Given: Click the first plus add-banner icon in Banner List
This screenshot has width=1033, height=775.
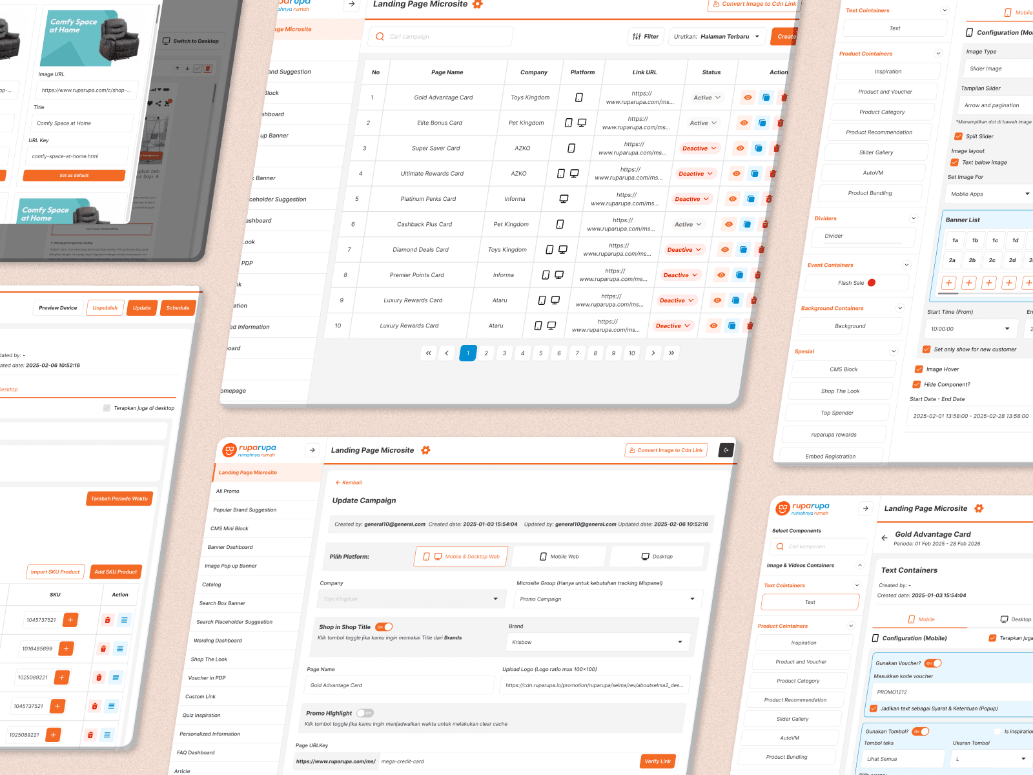Looking at the screenshot, I should 948,283.
